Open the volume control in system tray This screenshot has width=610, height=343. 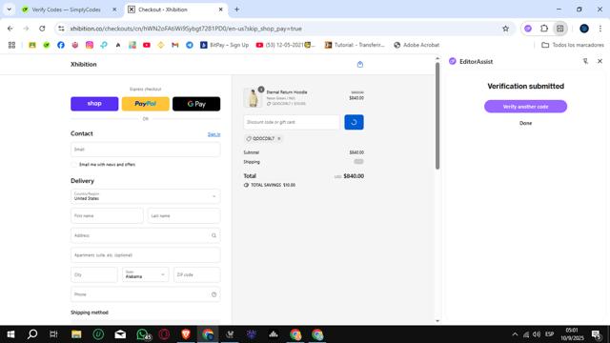point(537,334)
